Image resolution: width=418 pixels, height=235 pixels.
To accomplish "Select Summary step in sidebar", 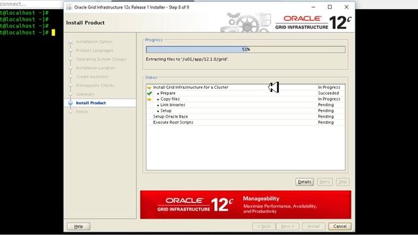I will 85,94.
